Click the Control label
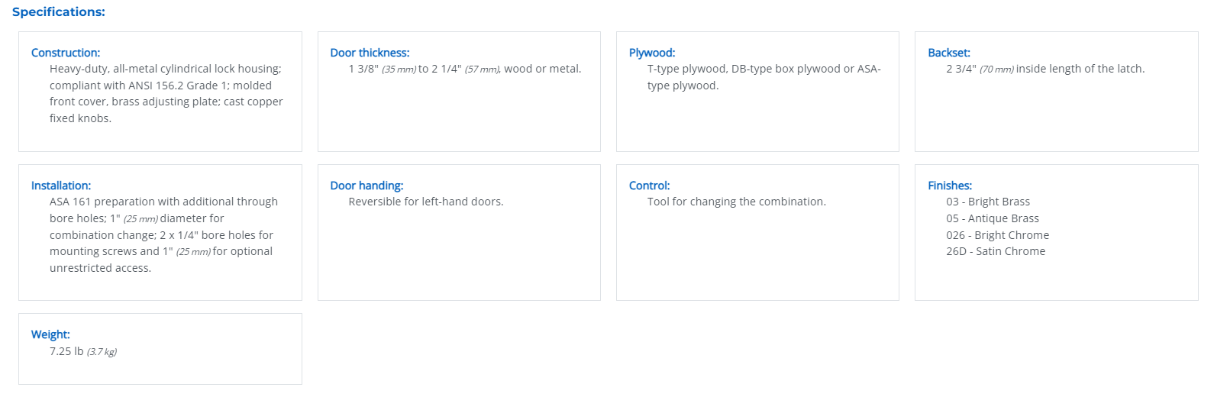The image size is (1214, 394). [x=650, y=186]
